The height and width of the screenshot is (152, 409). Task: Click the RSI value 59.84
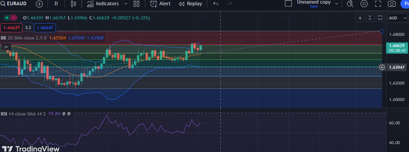54,114
